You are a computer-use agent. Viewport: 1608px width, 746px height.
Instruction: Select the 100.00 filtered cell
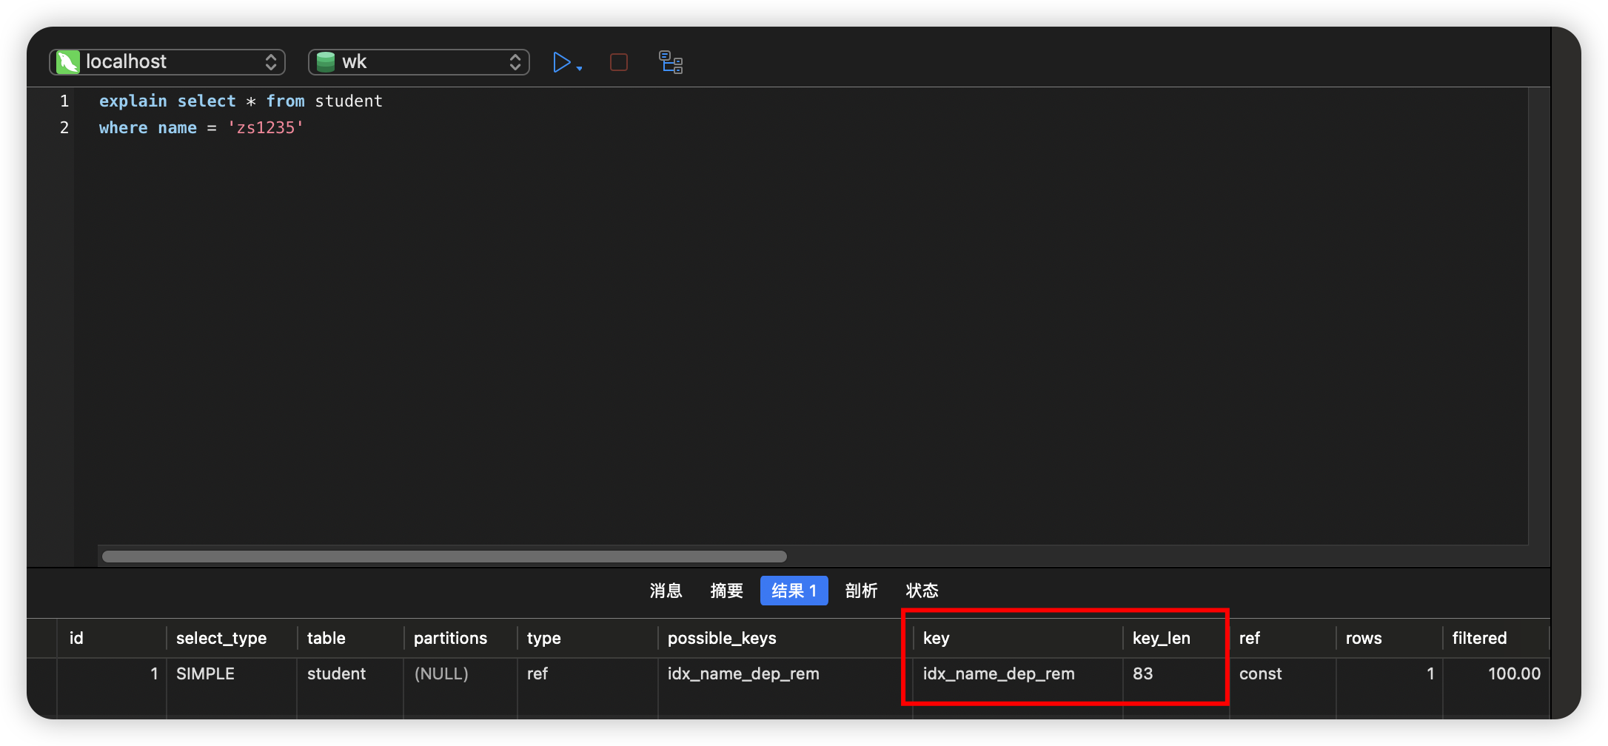1496,673
